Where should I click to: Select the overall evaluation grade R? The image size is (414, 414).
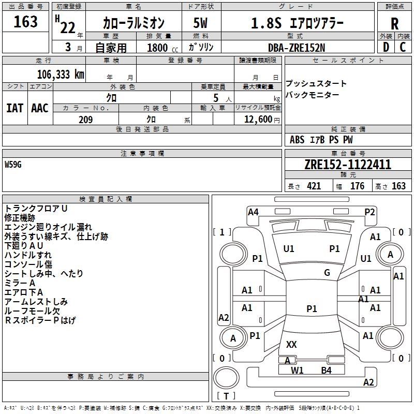pos(394,24)
